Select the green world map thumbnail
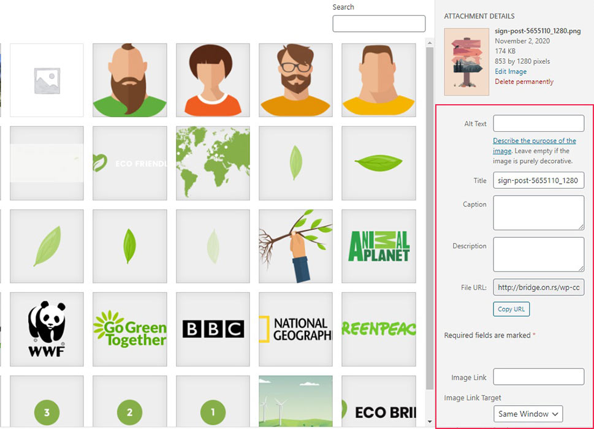This screenshot has width=594, height=429. tap(213, 163)
